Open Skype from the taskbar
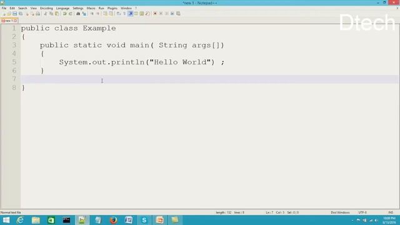Viewport: 400px width, 225px height. click(144, 220)
